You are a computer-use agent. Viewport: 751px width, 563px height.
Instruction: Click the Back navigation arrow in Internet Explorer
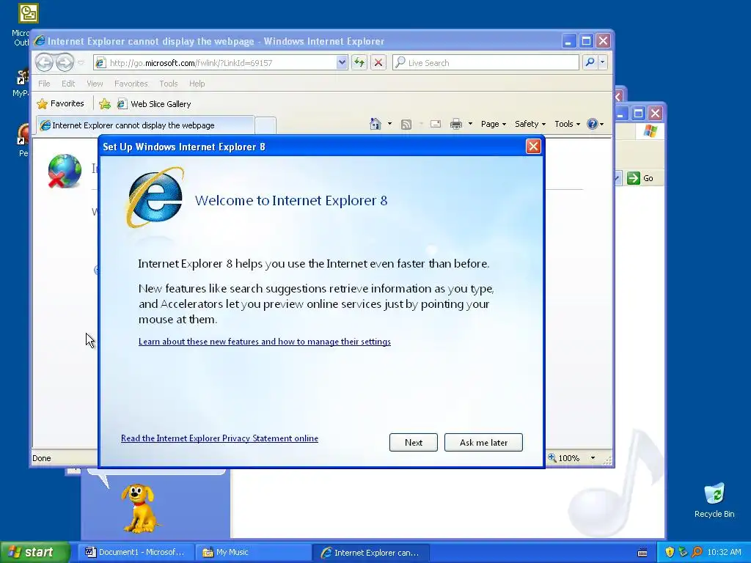tap(44, 62)
